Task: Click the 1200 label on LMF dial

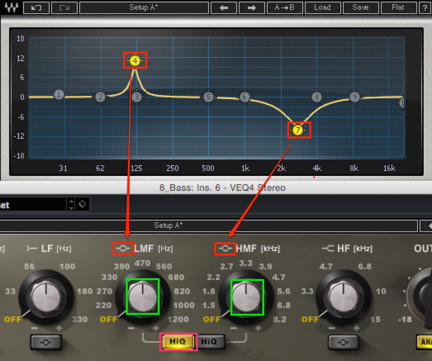Action: pyautogui.click(x=178, y=320)
